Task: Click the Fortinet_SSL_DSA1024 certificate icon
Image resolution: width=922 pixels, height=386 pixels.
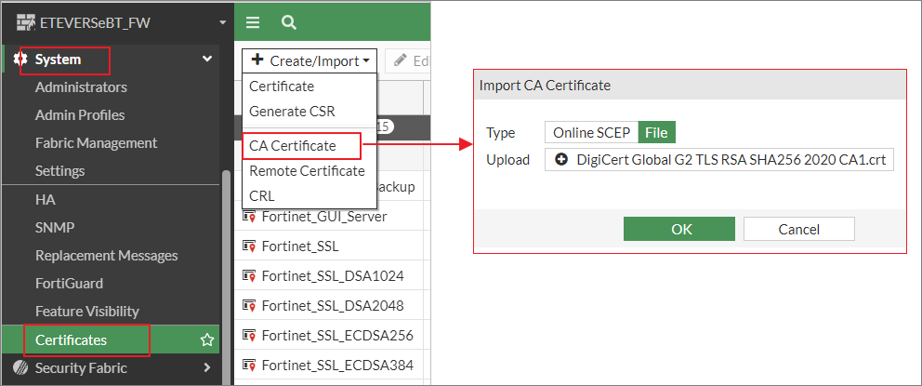Action: 249,275
